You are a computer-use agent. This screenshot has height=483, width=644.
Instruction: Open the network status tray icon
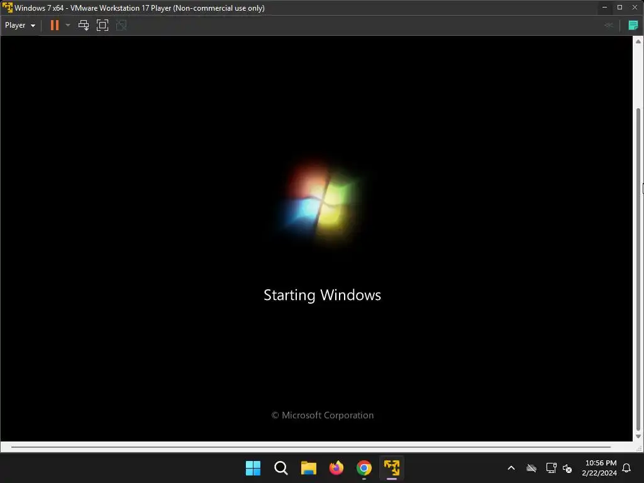click(551, 468)
